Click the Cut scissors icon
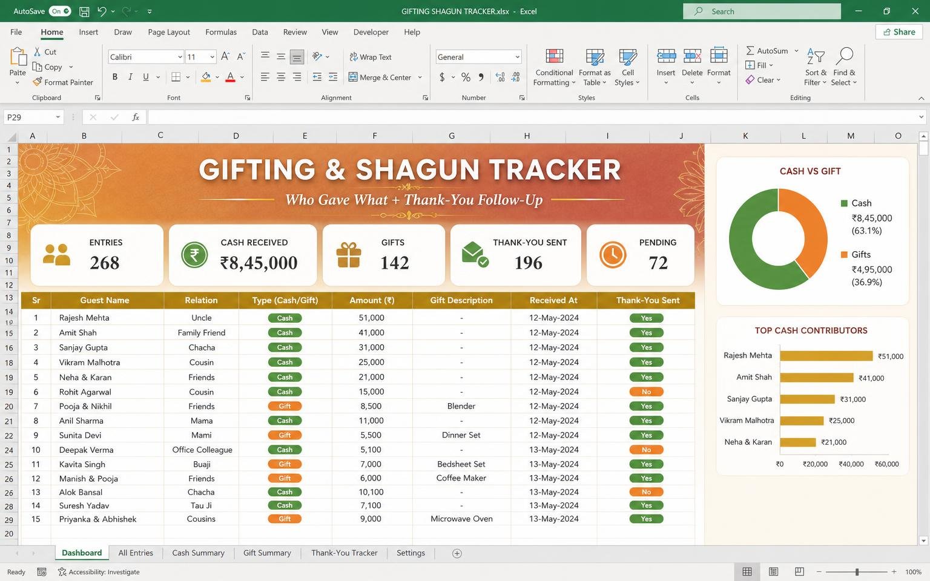This screenshot has width=930, height=581. point(38,52)
